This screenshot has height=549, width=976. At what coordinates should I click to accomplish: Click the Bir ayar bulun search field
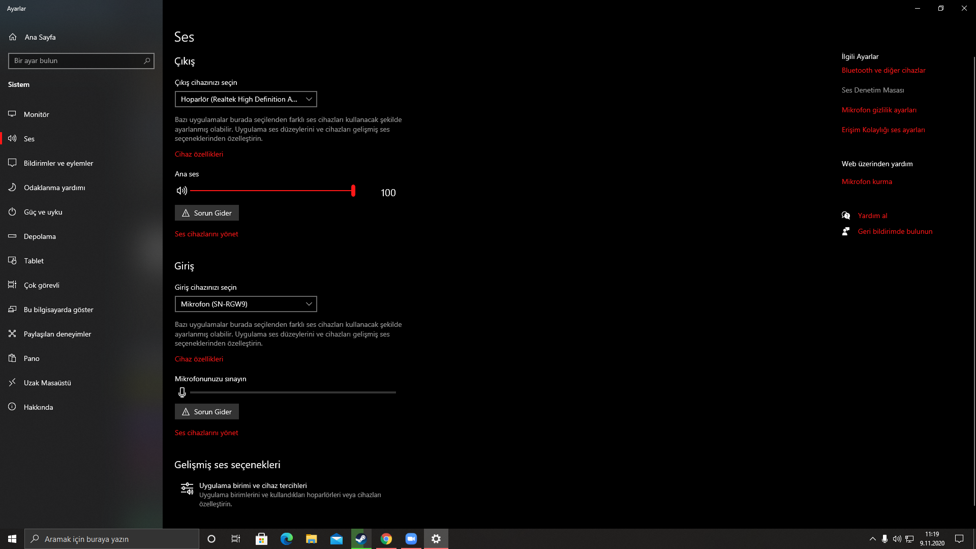pyautogui.click(x=76, y=60)
